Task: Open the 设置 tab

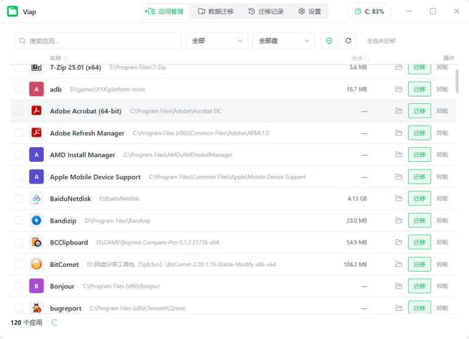Action: tap(310, 11)
